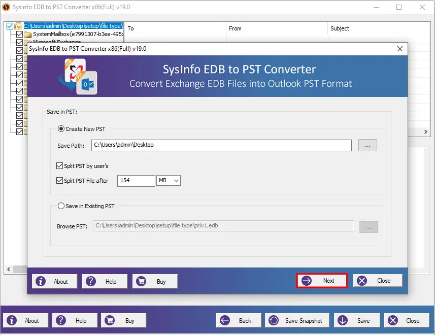Click the circular snapshot icon on Save Snapshot

[x=274, y=320]
